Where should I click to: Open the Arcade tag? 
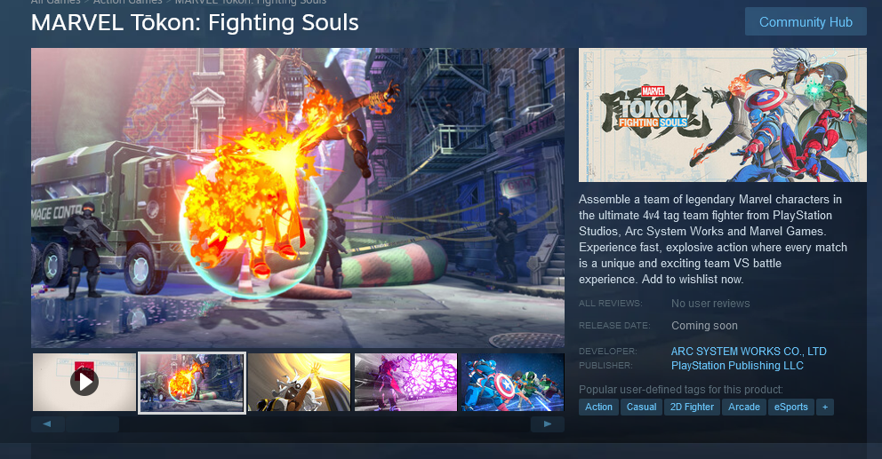[743, 408]
